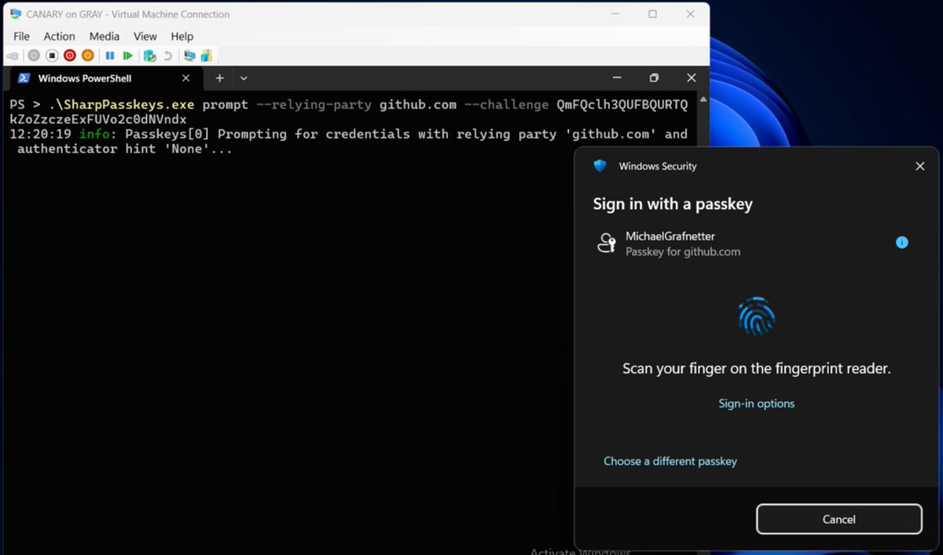943x555 pixels.
Task: Close the Windows PowerShell tab
Action: (186, 79)
